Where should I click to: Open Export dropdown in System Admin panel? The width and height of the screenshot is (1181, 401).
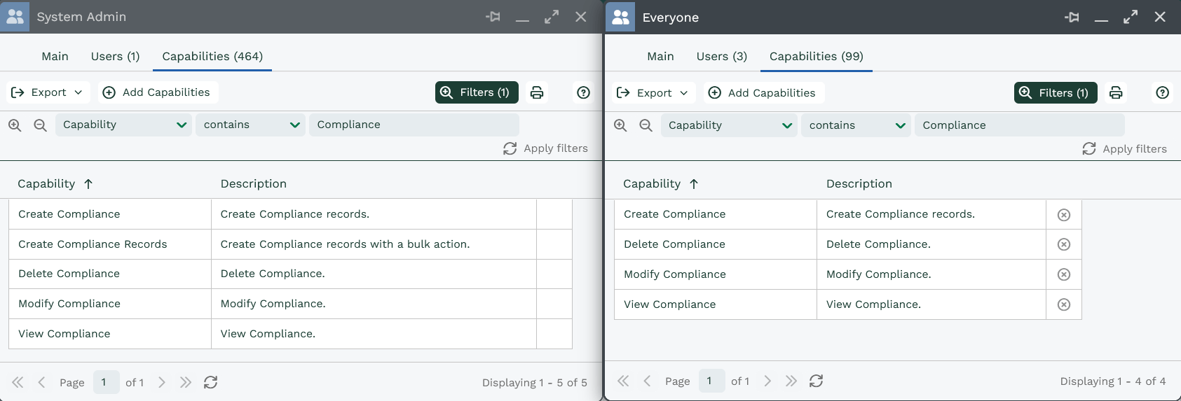pos(47,92)
